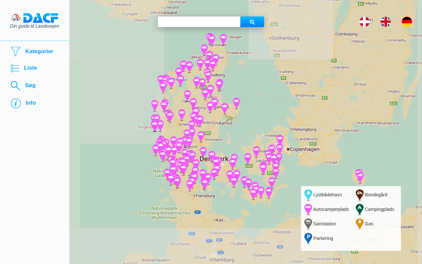
Task: Switch language with the UK flag
Action: (386, 22)
